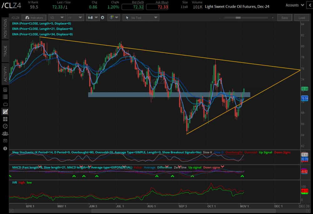
Task: Open the No Tool drawing tool dropdown
Action: (141, 18)
